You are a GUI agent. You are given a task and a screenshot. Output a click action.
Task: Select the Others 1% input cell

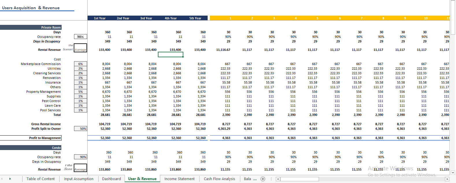click(x=80, y=87)
